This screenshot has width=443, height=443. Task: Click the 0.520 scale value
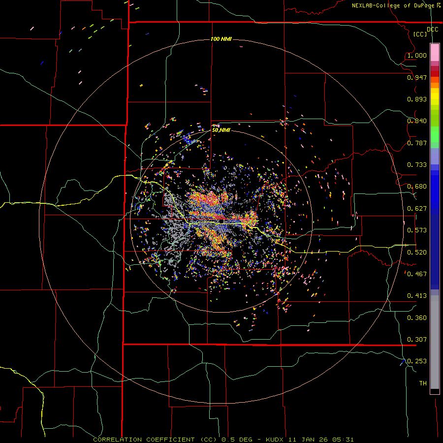pyautogui.click(x=417, y=253)
